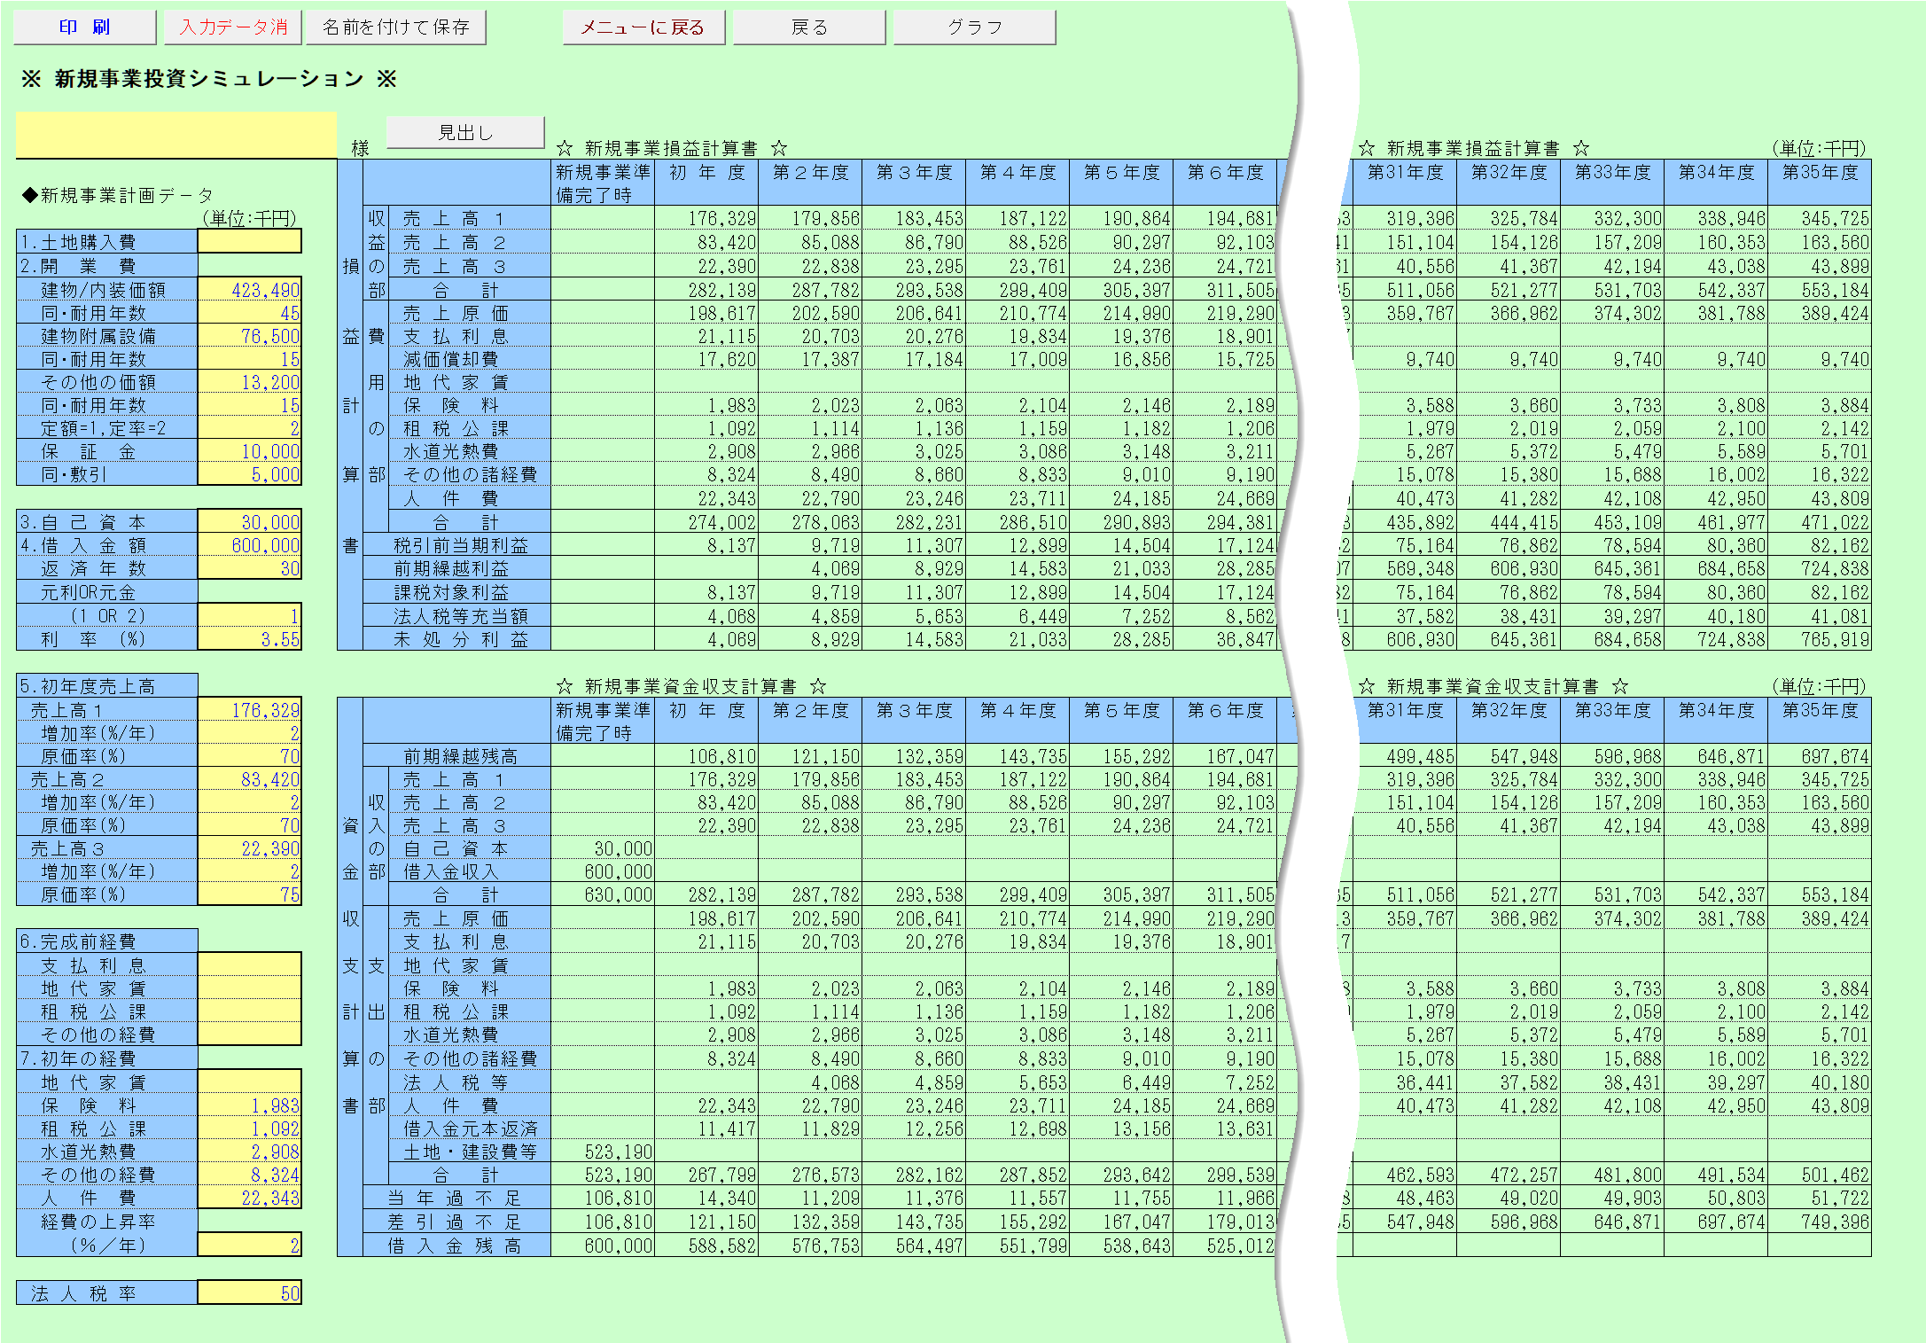
Task: Edit 建物附属設備 value 76,500
Action: point(249,335)
